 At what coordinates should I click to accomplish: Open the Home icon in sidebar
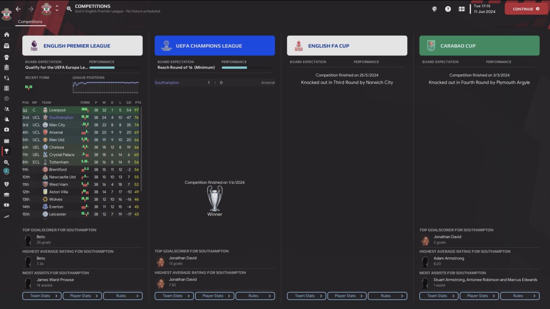click(x=6, y=35)
